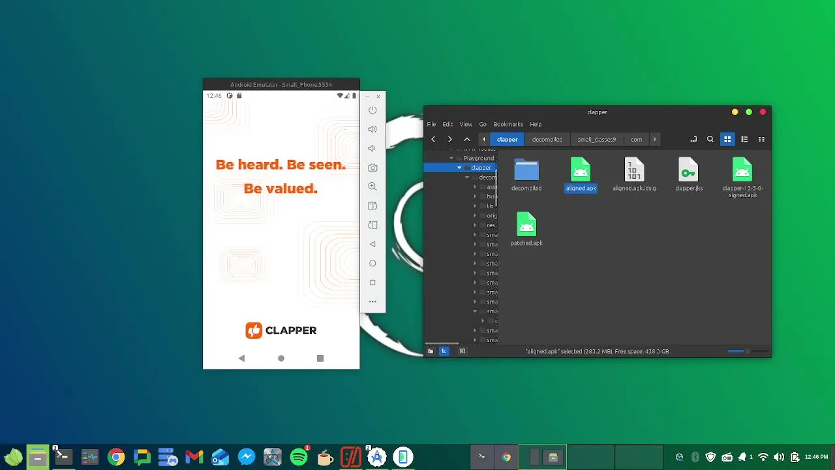Select the patched.apk file
835x470 pixels.
(x=526, y=229)
